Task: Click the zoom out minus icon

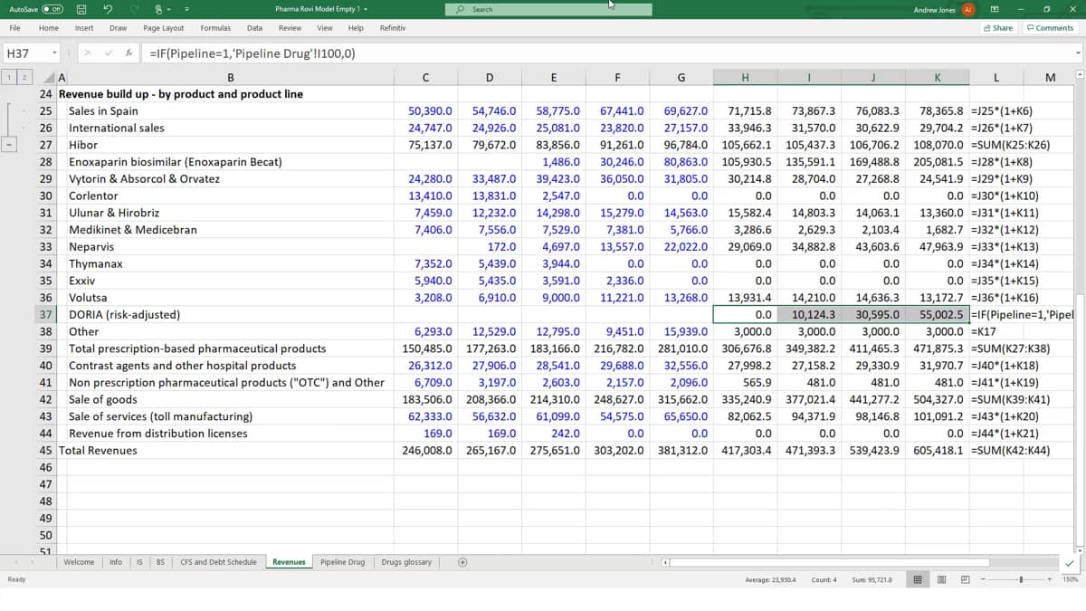Action: pos(985,579)
